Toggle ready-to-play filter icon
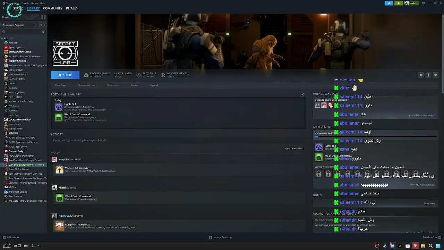Image resolution: width=444 pixels, height=250 pixels. point(45,25)
